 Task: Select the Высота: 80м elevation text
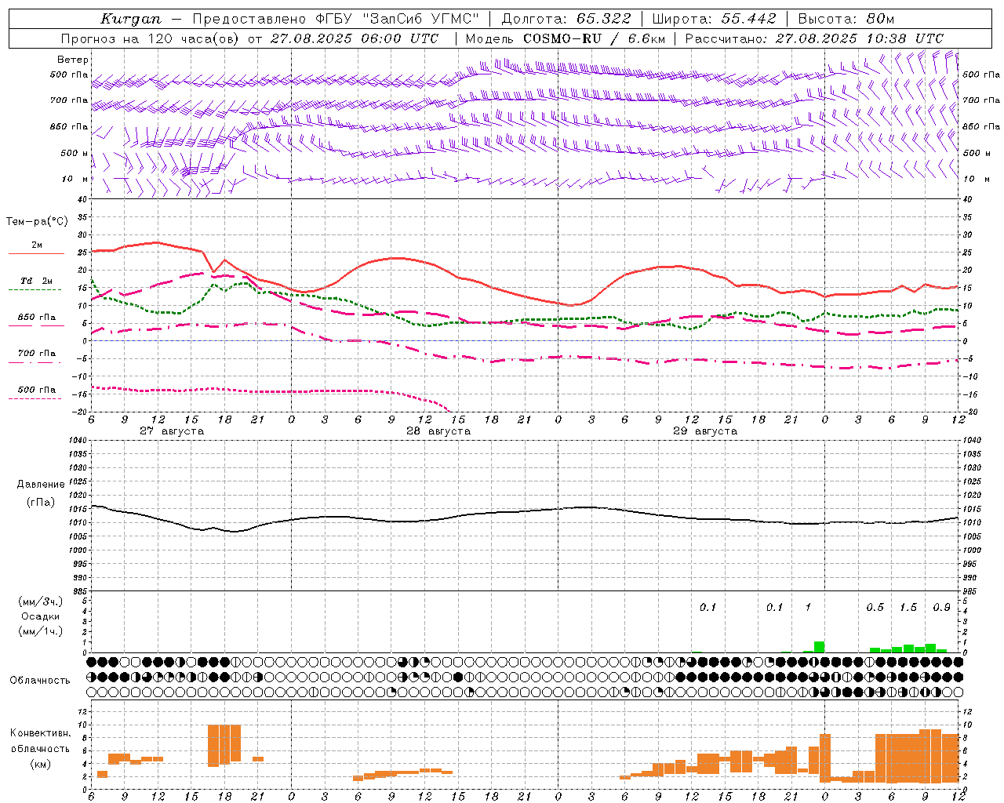[846, 19]
